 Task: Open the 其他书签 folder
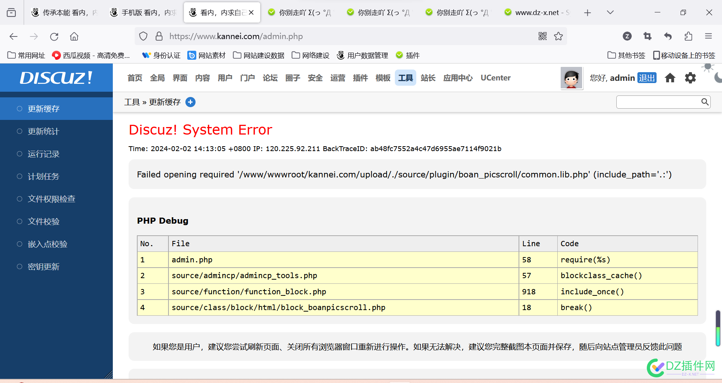click(x=626, y=55)
